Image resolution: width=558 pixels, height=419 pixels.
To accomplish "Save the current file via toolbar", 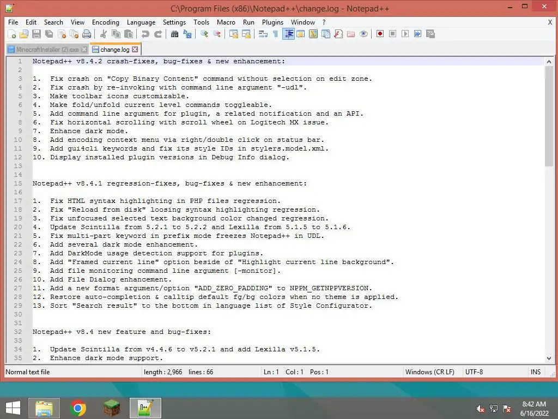I will point(37,34).
